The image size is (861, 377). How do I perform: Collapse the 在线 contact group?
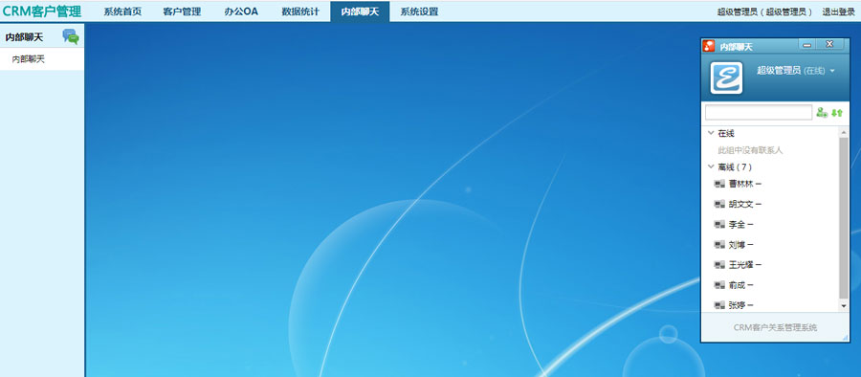[x=711, y=133]
